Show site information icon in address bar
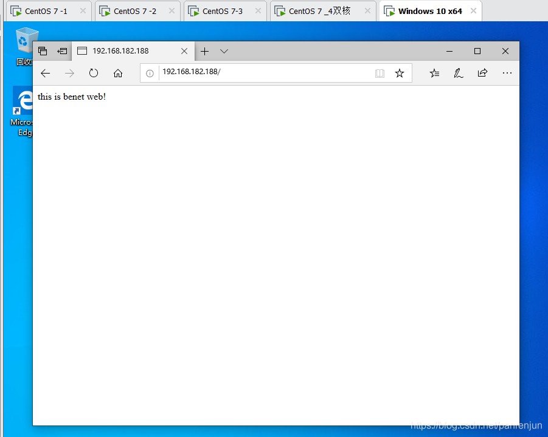 pyautogui.click(x=150, y=74)
